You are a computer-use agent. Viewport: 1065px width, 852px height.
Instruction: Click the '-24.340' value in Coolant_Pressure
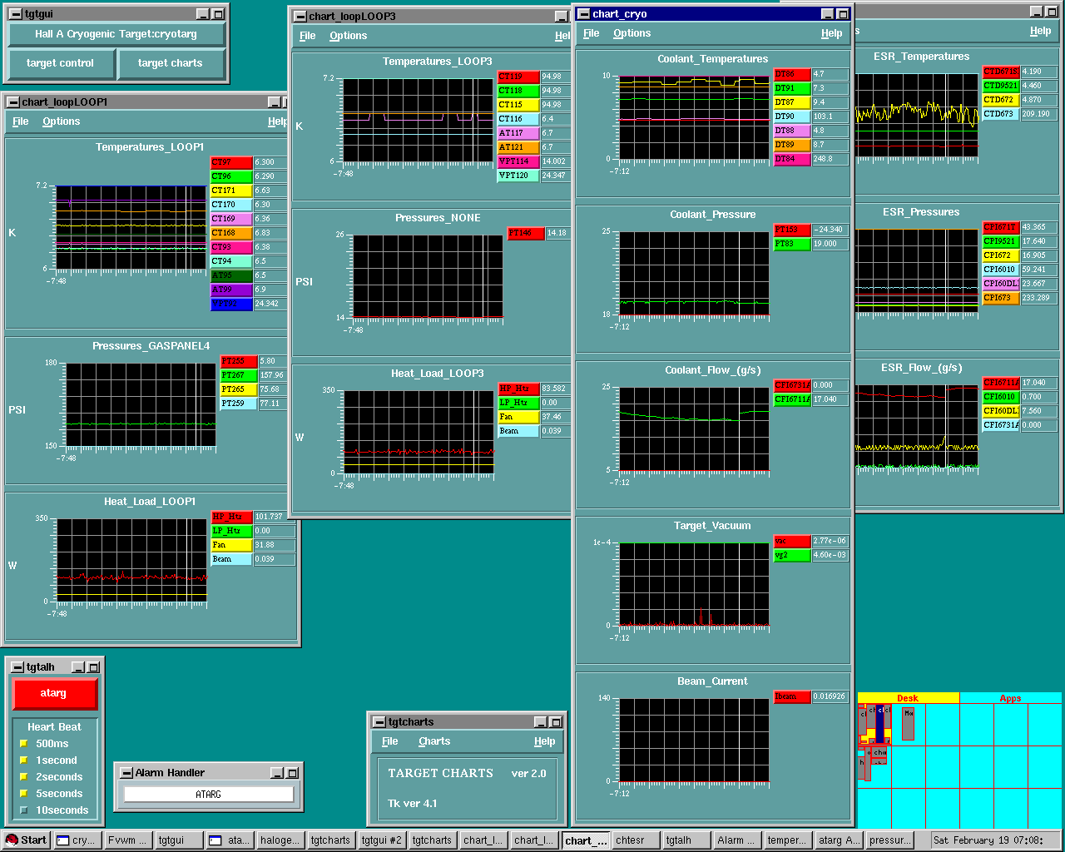coord(830,230)
